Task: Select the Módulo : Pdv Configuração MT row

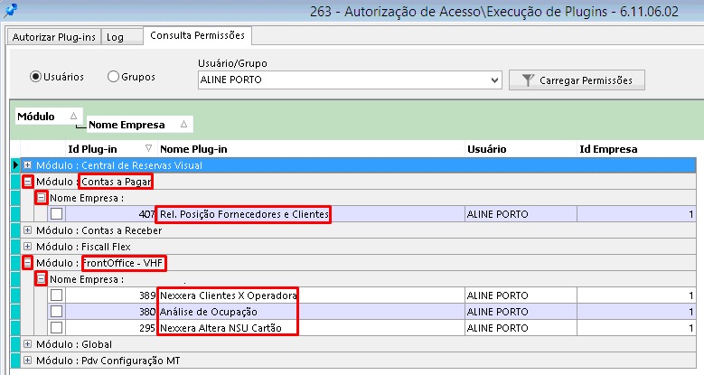Action: (358, 361)
